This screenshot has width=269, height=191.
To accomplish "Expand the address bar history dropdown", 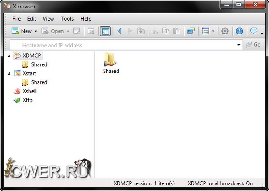I will [239, 45].
